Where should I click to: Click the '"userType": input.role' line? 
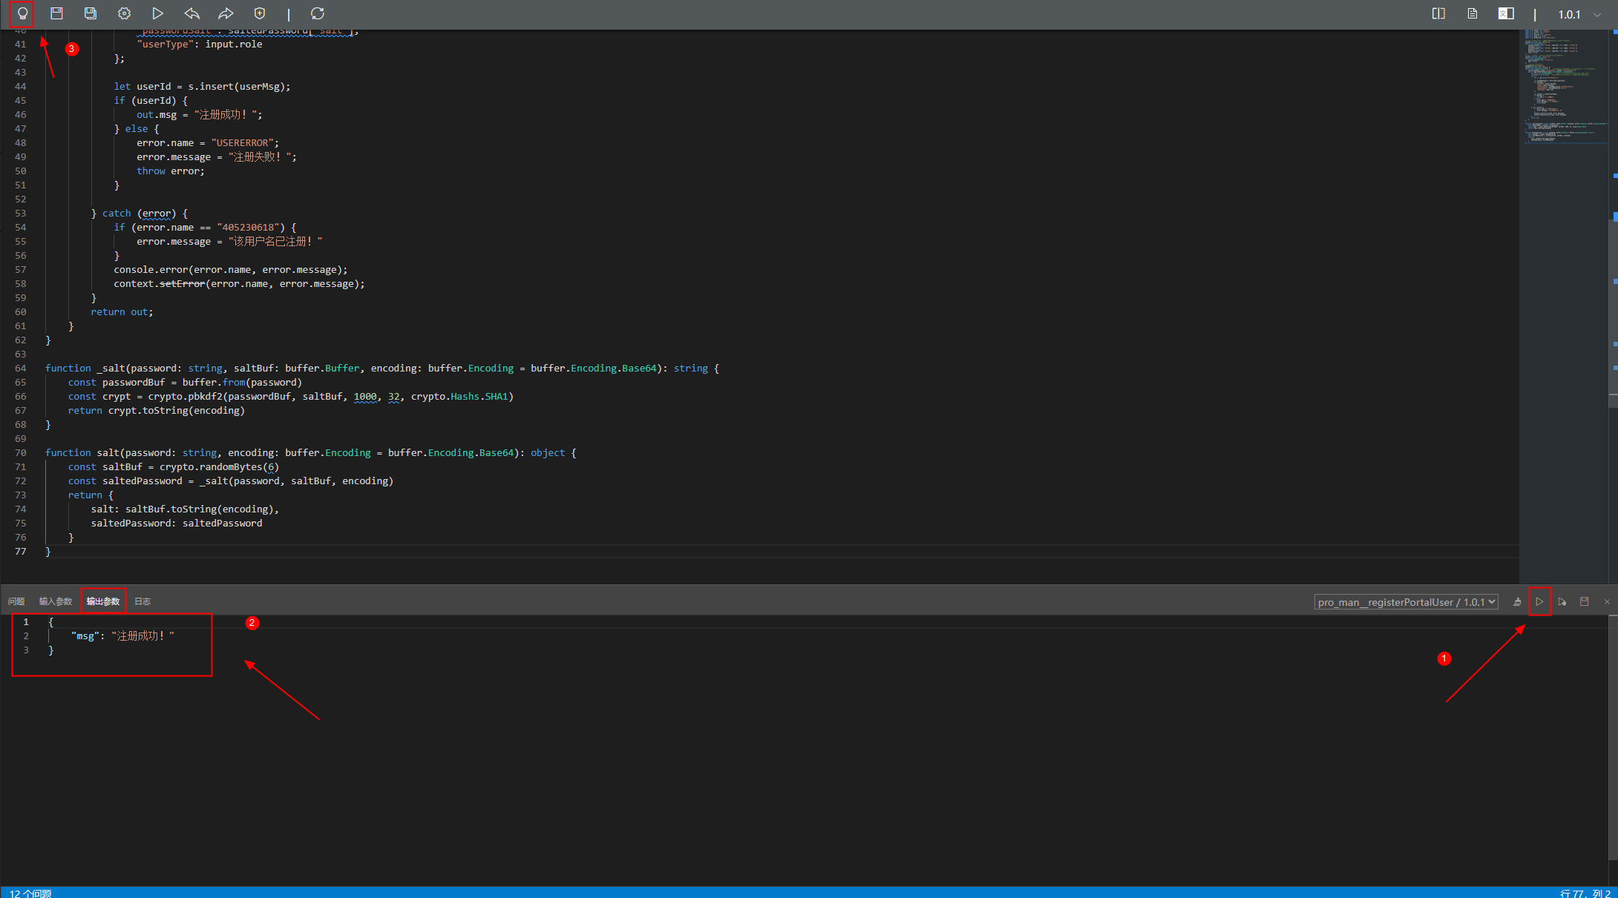pyautogui.click(x=199, y=44)
